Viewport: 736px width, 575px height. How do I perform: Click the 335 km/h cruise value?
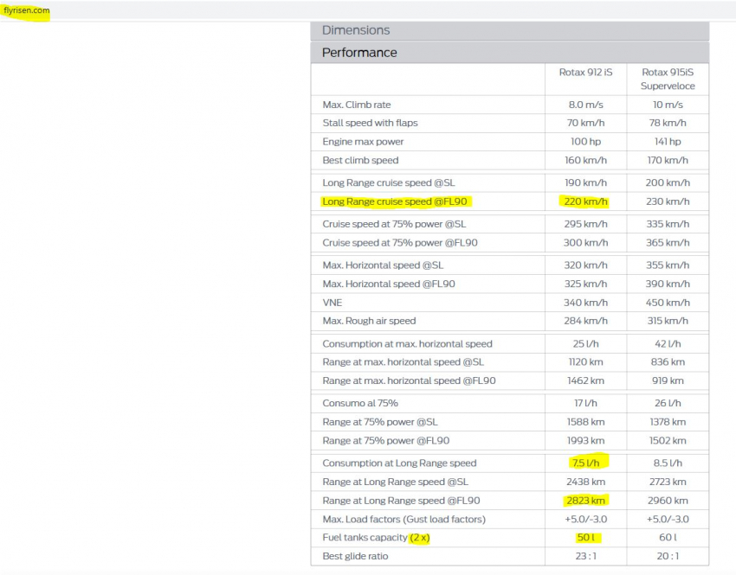(668, 225)
